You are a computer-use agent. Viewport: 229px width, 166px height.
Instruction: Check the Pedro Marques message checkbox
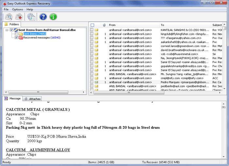coord(92,82)
